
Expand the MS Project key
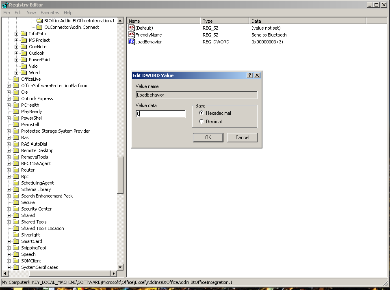[16, 40]
